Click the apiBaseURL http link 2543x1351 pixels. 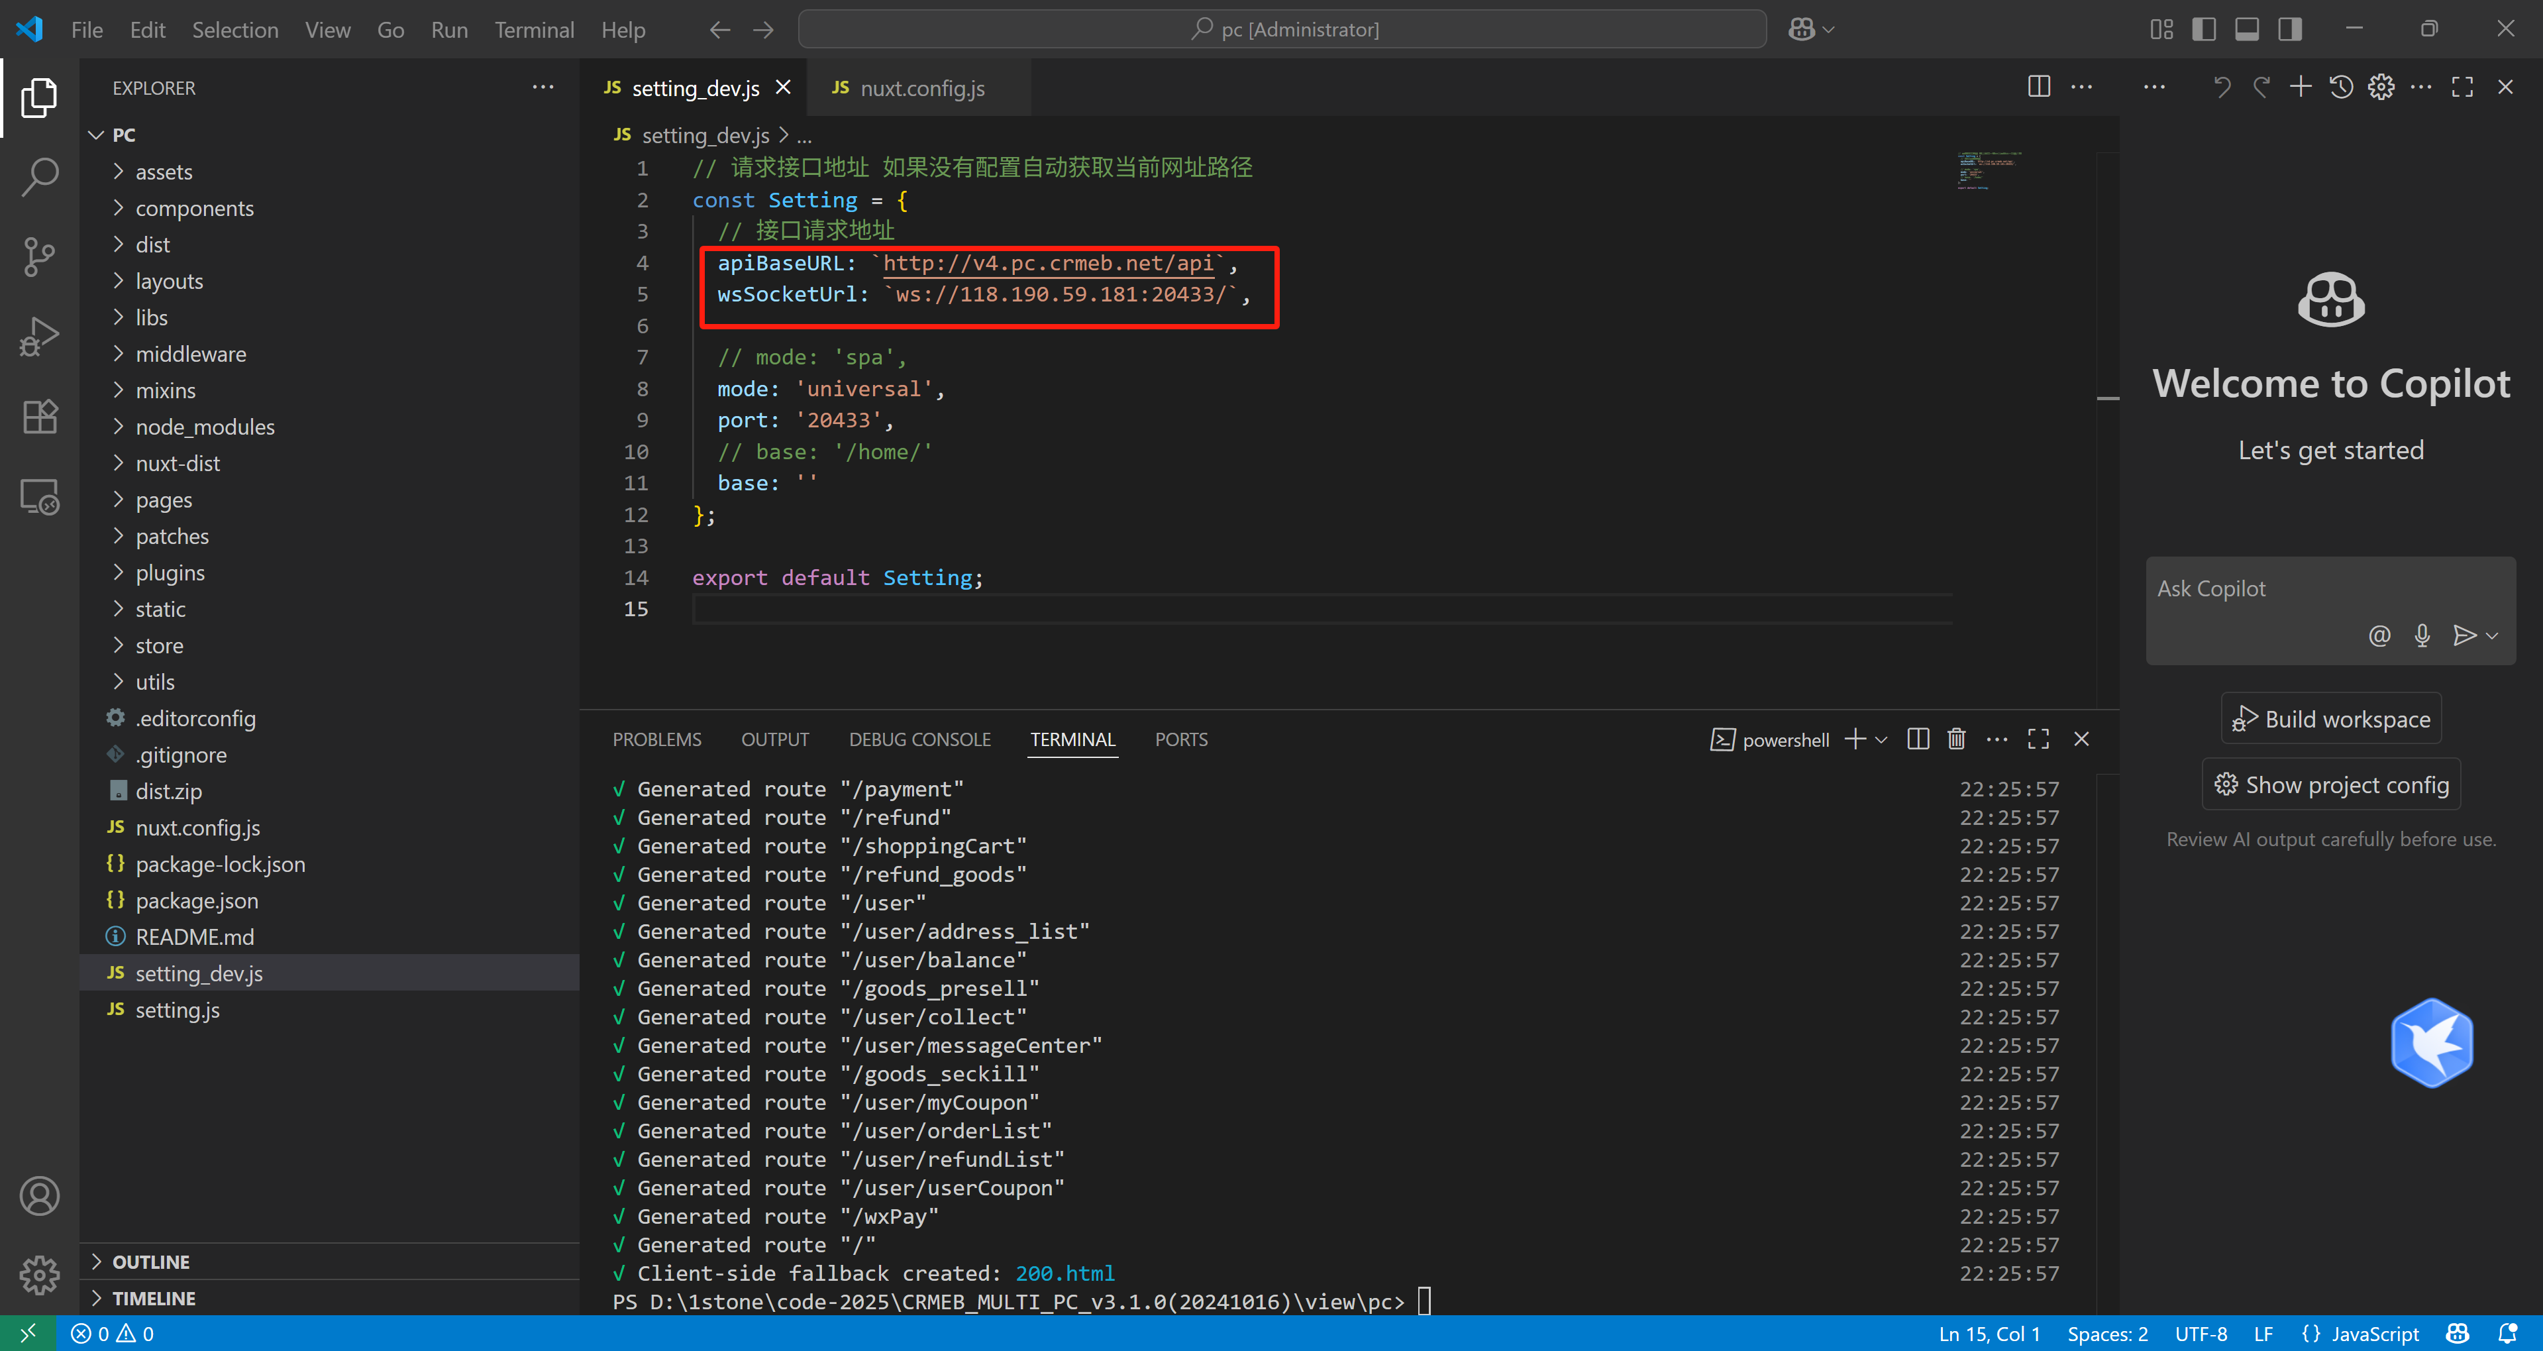[x=1047, y=262]
